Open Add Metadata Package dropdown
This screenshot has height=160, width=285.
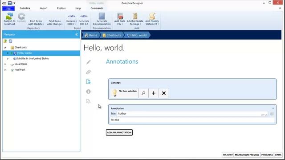(135, 19)
